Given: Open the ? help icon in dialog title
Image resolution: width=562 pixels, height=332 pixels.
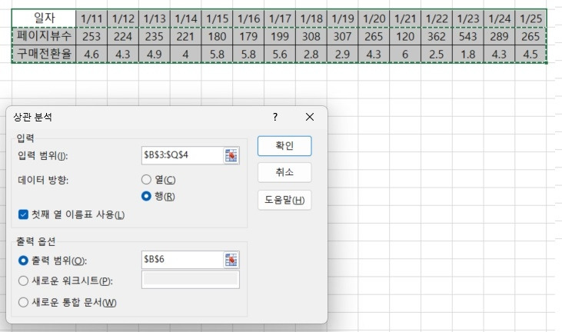Looking at the screenshot, I should click(x=275, y=117).
